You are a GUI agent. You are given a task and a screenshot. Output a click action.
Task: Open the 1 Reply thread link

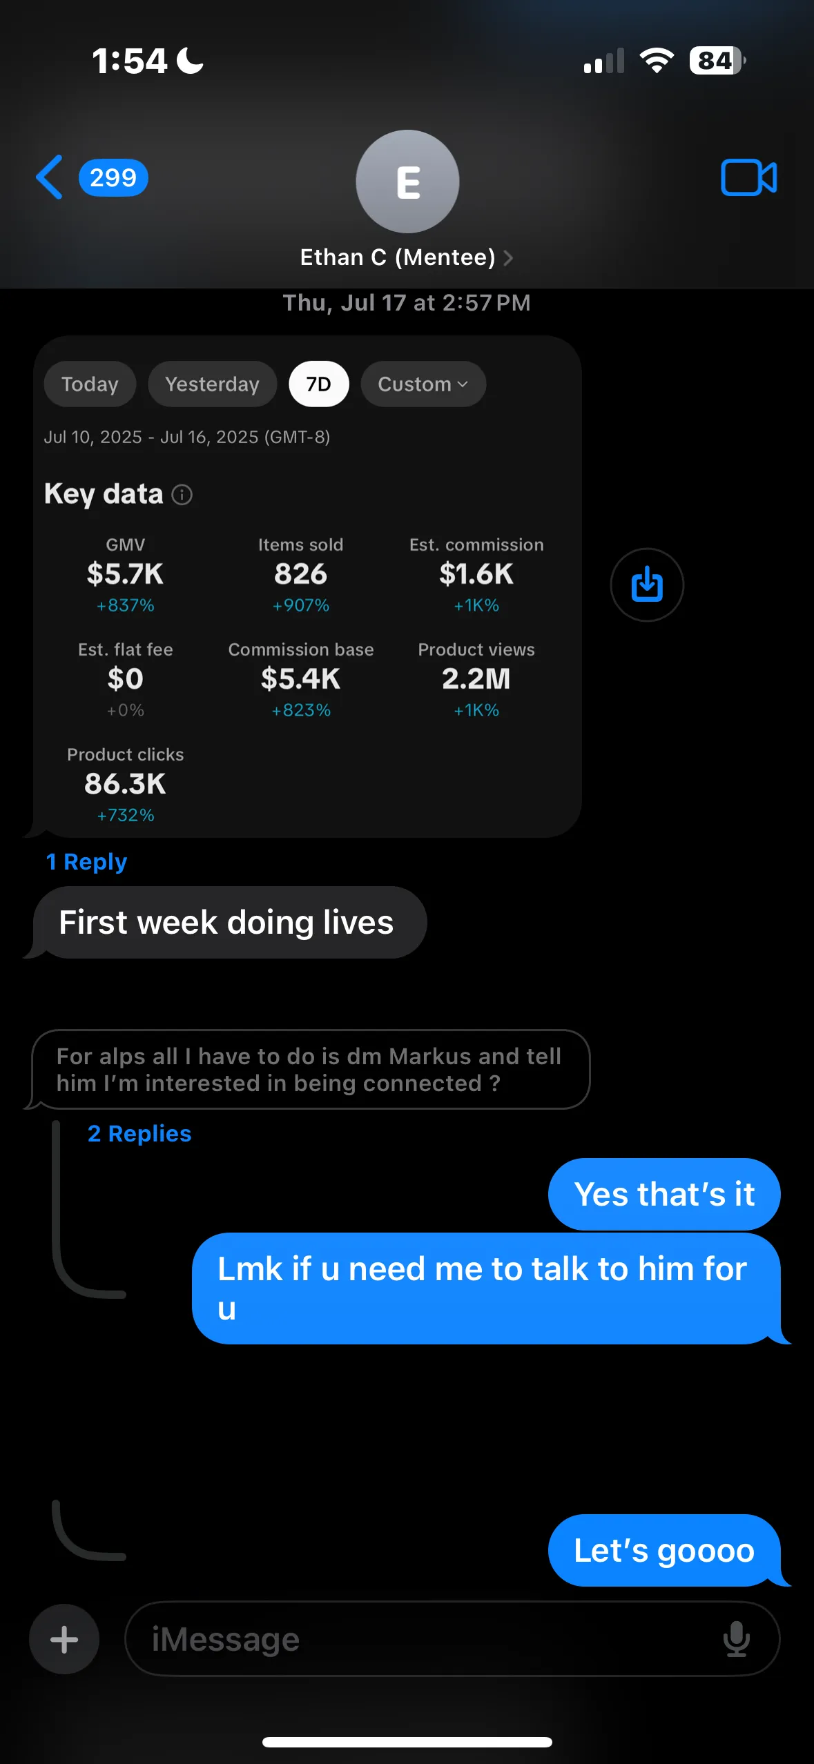tap(86, 861)
